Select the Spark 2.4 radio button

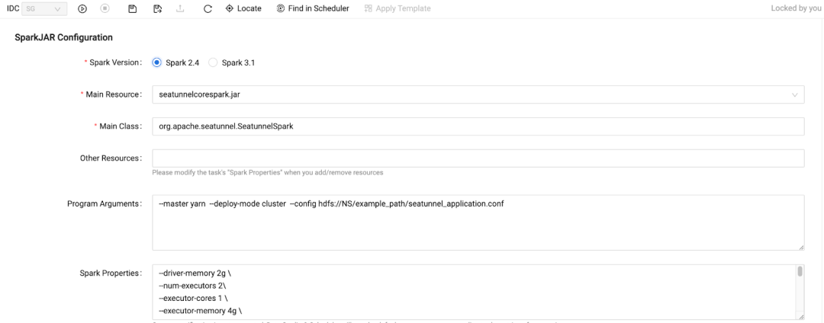pos(157,62)
